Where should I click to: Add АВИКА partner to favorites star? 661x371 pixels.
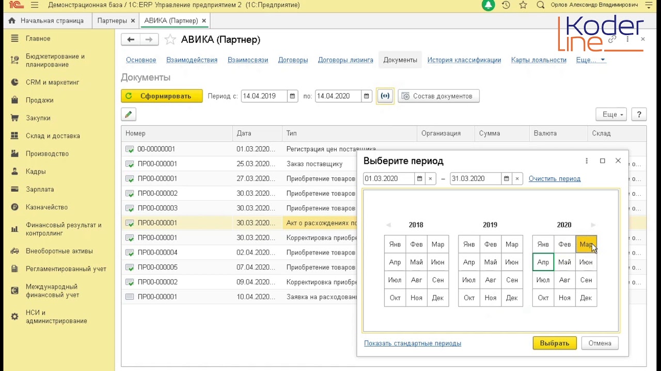(x=169, y=40)
